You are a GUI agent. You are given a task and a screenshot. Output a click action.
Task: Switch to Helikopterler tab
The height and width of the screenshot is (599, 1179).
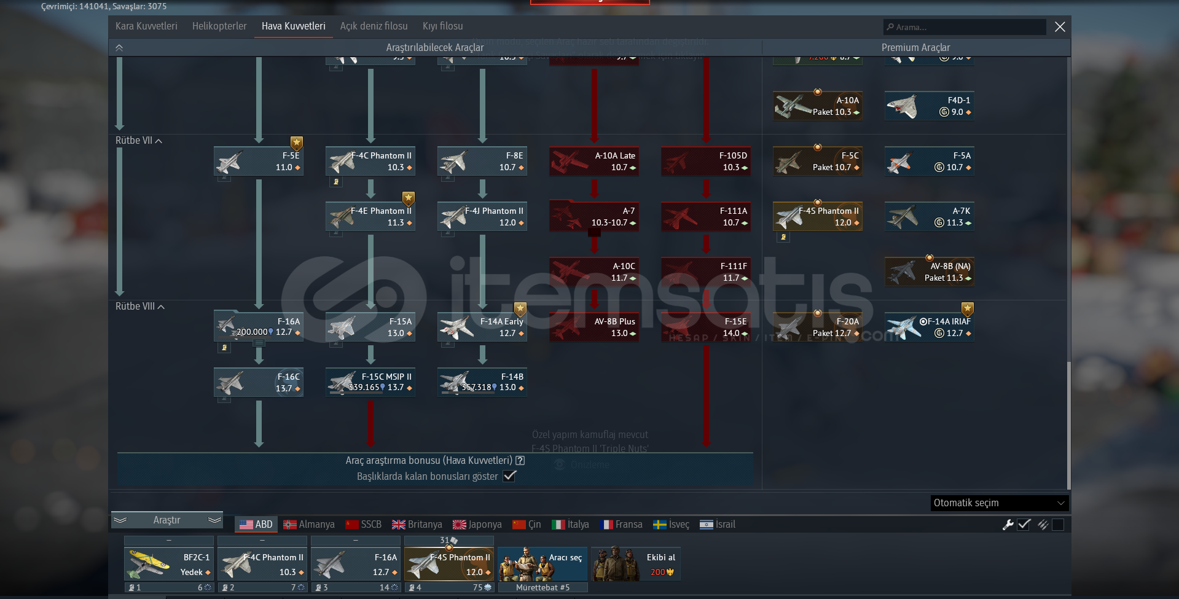[219, 26]
